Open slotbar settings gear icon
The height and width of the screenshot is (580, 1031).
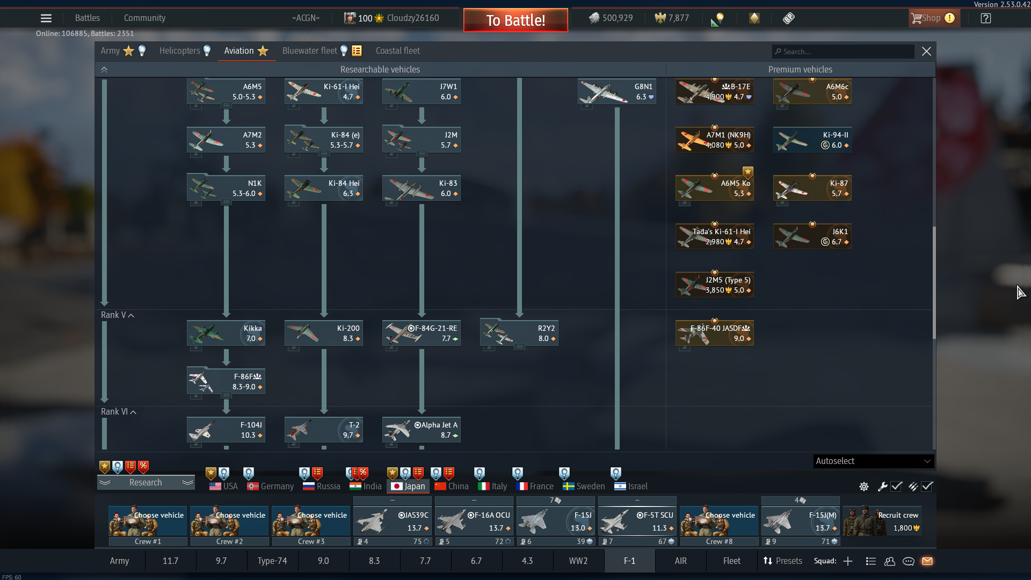pyautogui.click(x=864, y=487)
